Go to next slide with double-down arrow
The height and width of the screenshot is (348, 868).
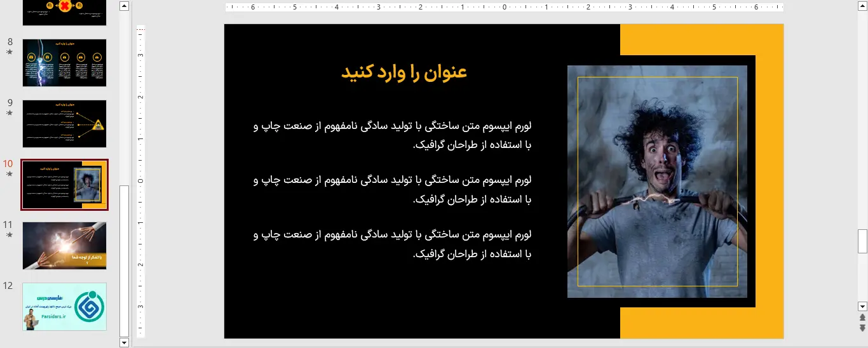[x=862, y=328]
